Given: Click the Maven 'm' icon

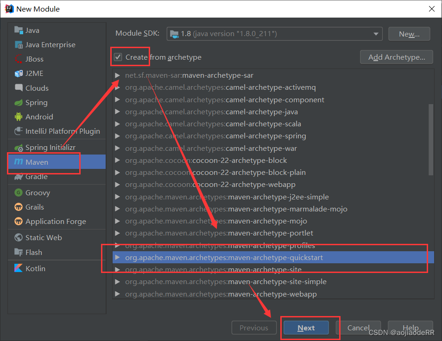Looking at the screenshot, I should click(x=19, y=161).
